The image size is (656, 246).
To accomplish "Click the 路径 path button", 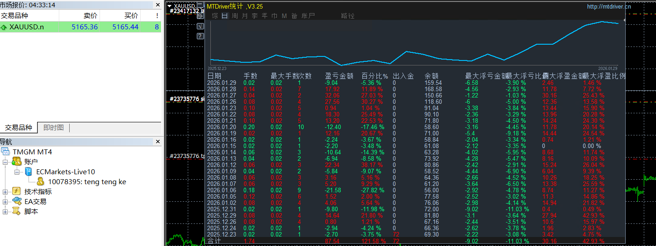I will 347,16.
